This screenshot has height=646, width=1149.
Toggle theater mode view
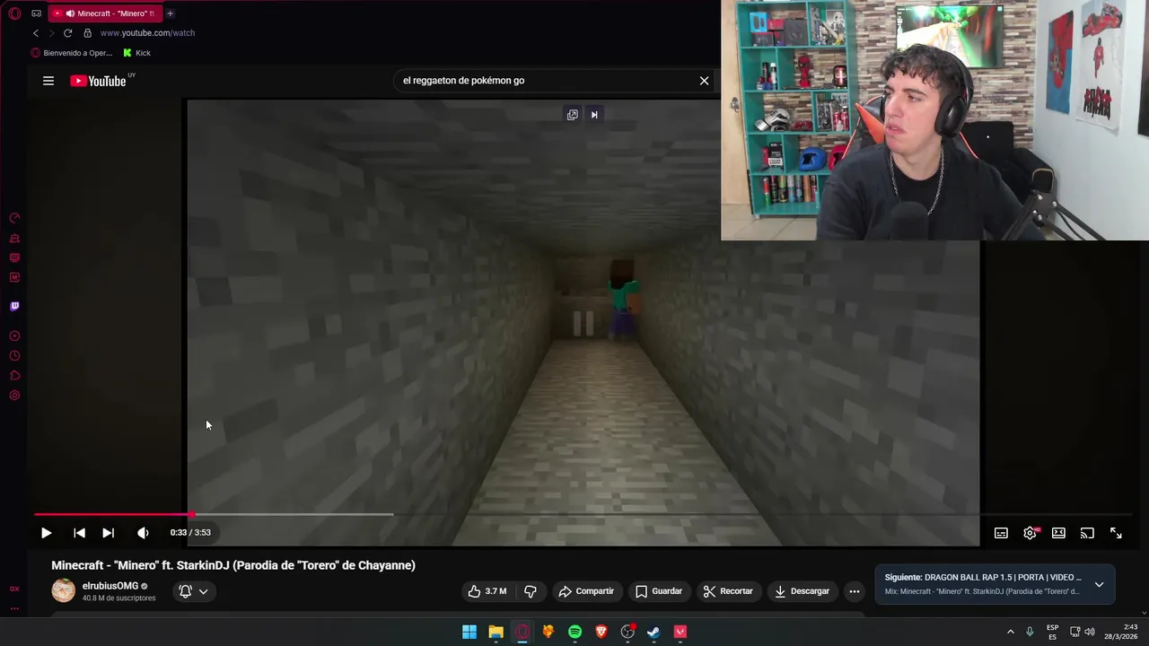[x=1058, y=533]
